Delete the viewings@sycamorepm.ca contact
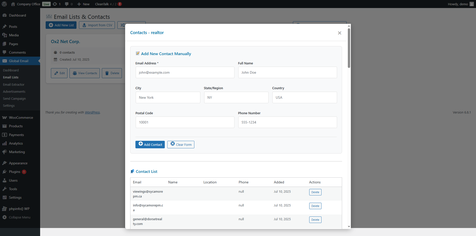 click(x=315, y=192)
